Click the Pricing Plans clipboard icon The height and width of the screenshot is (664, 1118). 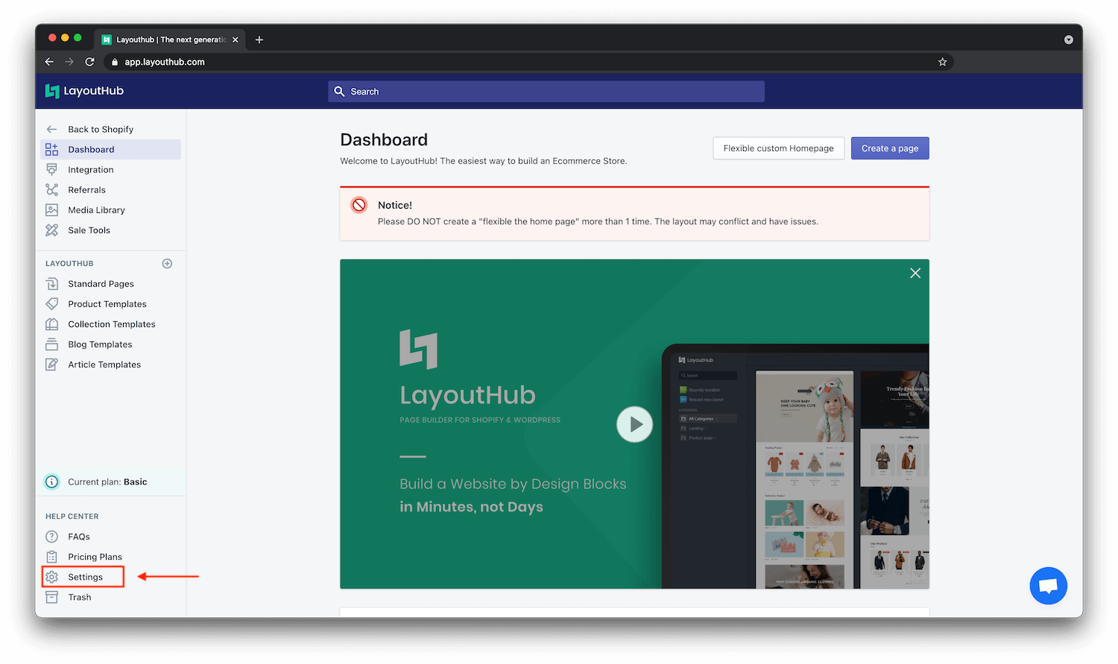[x=51, y=556]
